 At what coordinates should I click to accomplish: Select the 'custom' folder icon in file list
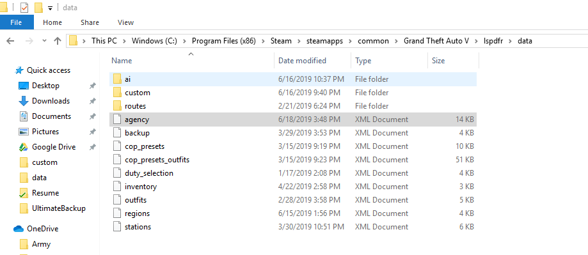click(117, 93)
